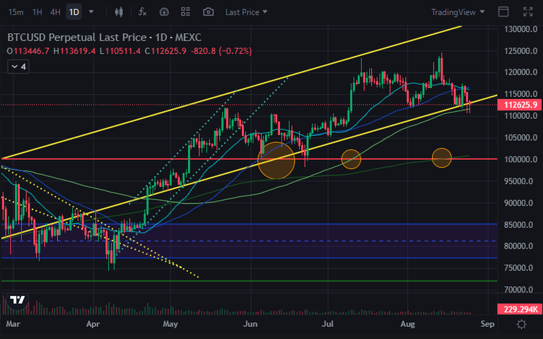Viewport: 543px width, 339px height.
Task: Switch to 1H timeframe
Action: [x=37, y=12]
